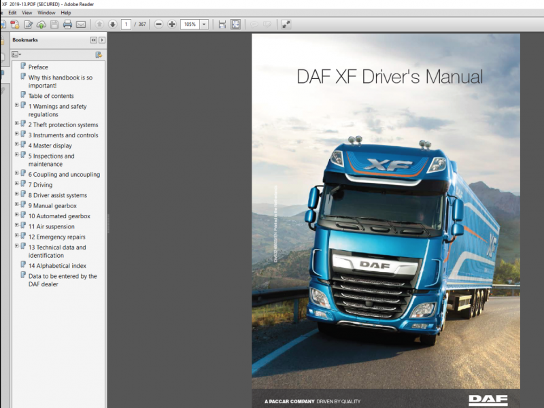Expand '2 Theft protection systems' bookmark
Image resolution: width=544 pixels, height=408 pixels.
click(16, 123)
